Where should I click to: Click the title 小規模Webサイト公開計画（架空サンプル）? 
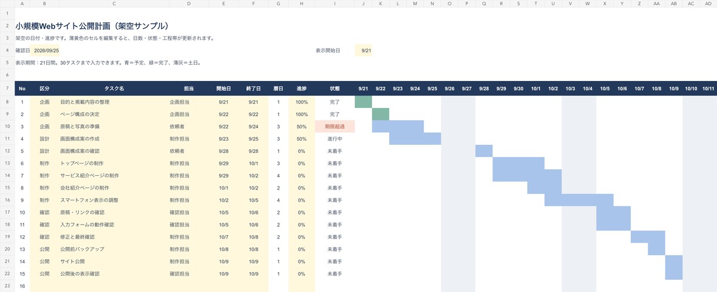92,26
